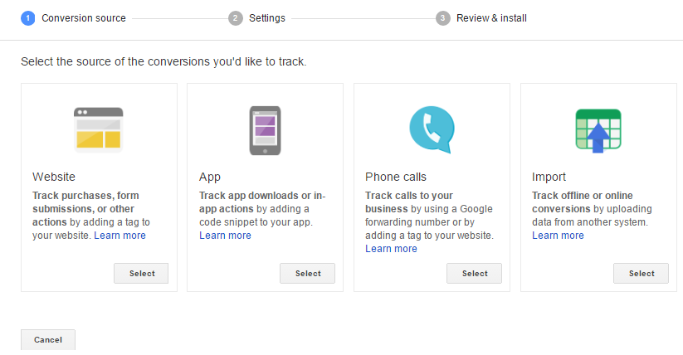The height and width of the screenshot is (355, 683).
Task: Click the step 2 circle icon
Action: coord(235,18)
